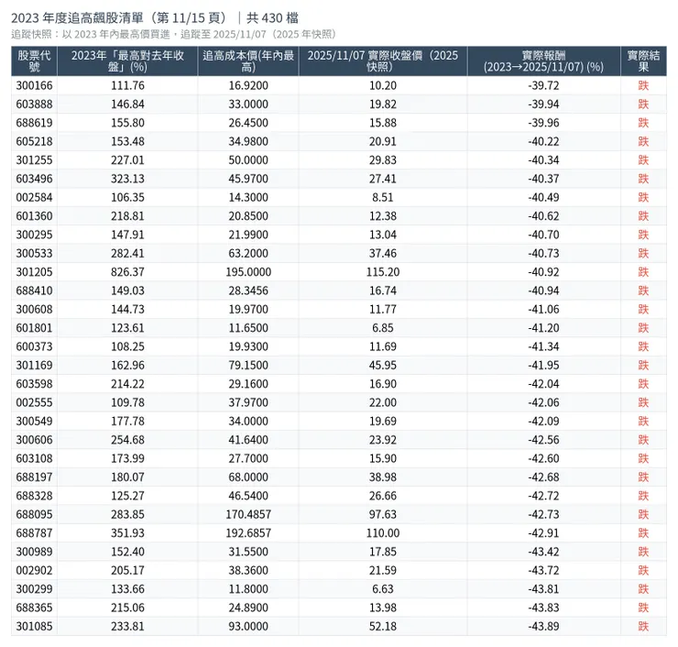Select stock code 300295
This screenshot has height=647, width=678.
pyautogui.click(x=34, y=235)
